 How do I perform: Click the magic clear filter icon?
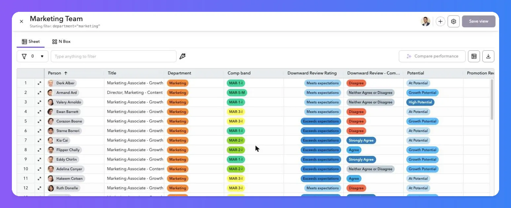click(183, 56)
